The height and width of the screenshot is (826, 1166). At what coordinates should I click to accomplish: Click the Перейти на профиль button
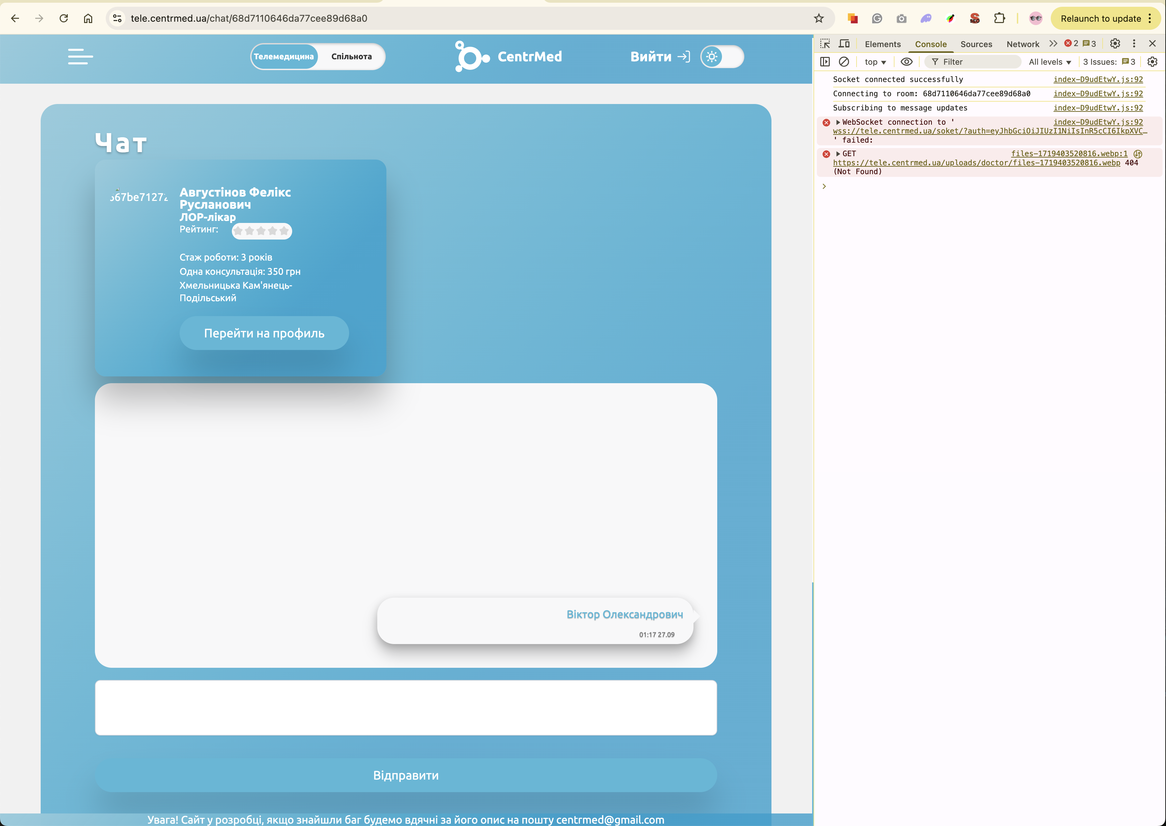(x=264, y=333)
